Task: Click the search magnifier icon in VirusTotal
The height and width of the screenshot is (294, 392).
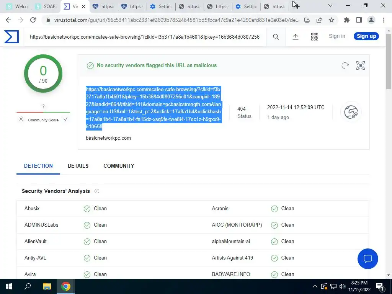Action: (x=276, y=37)
